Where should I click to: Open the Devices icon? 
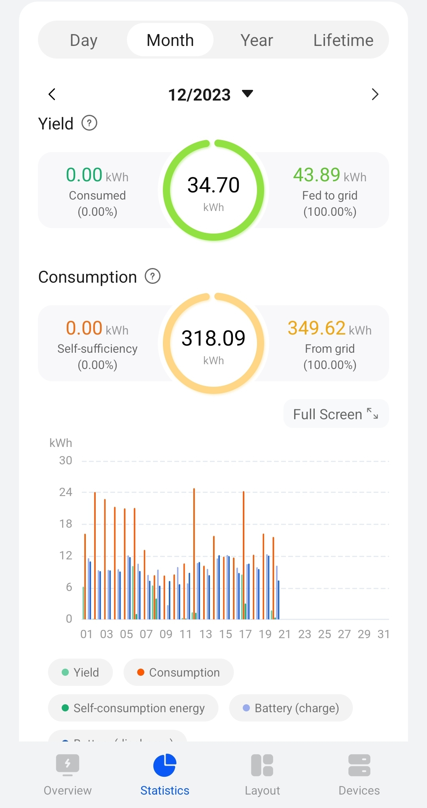point(359,765)
